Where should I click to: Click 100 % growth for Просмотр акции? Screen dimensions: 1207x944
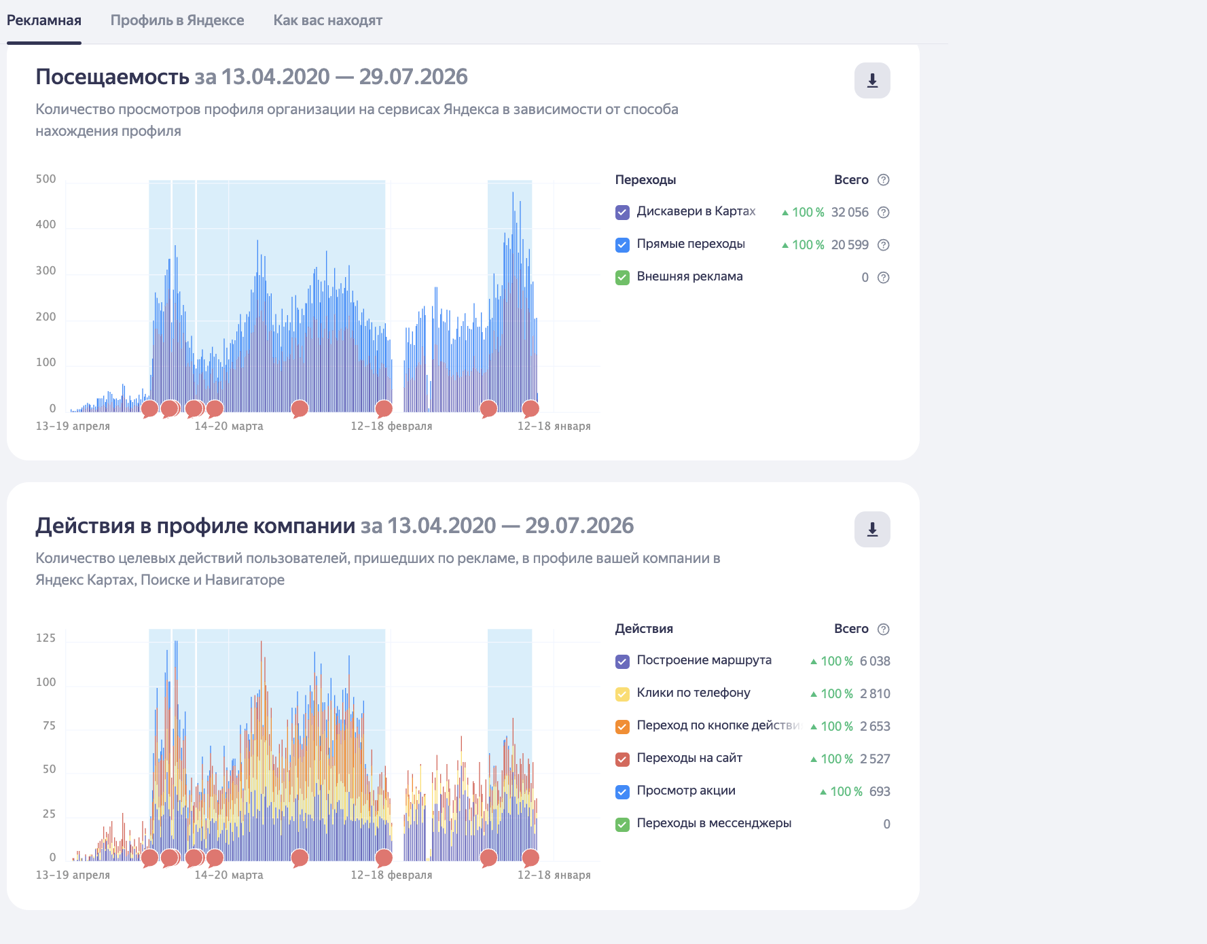coord(841,792)
